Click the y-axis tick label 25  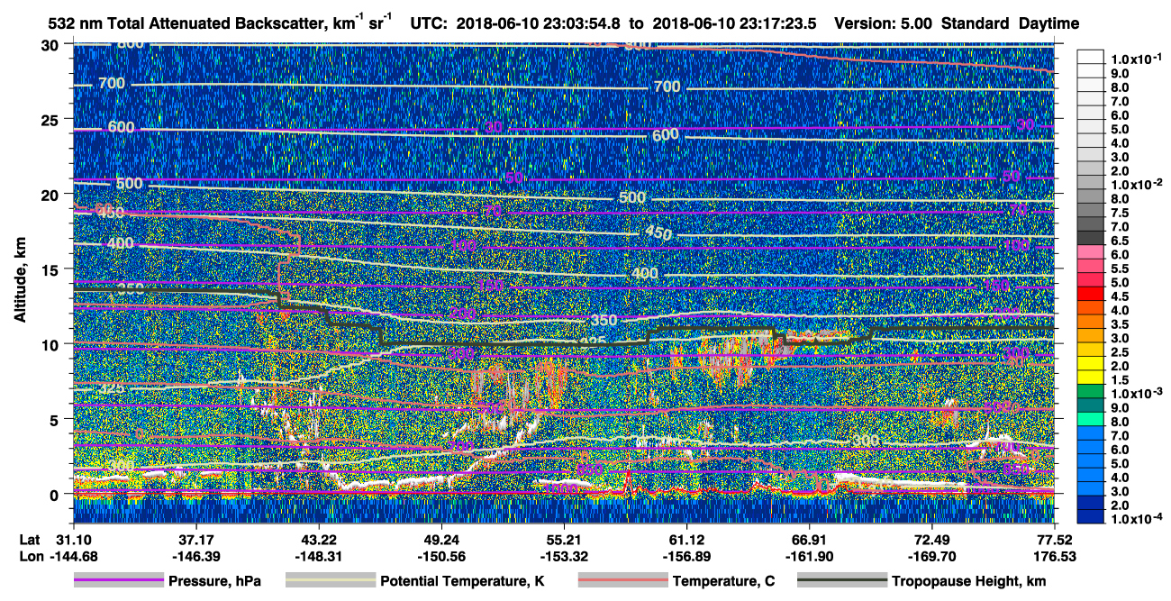pos(52,119)
